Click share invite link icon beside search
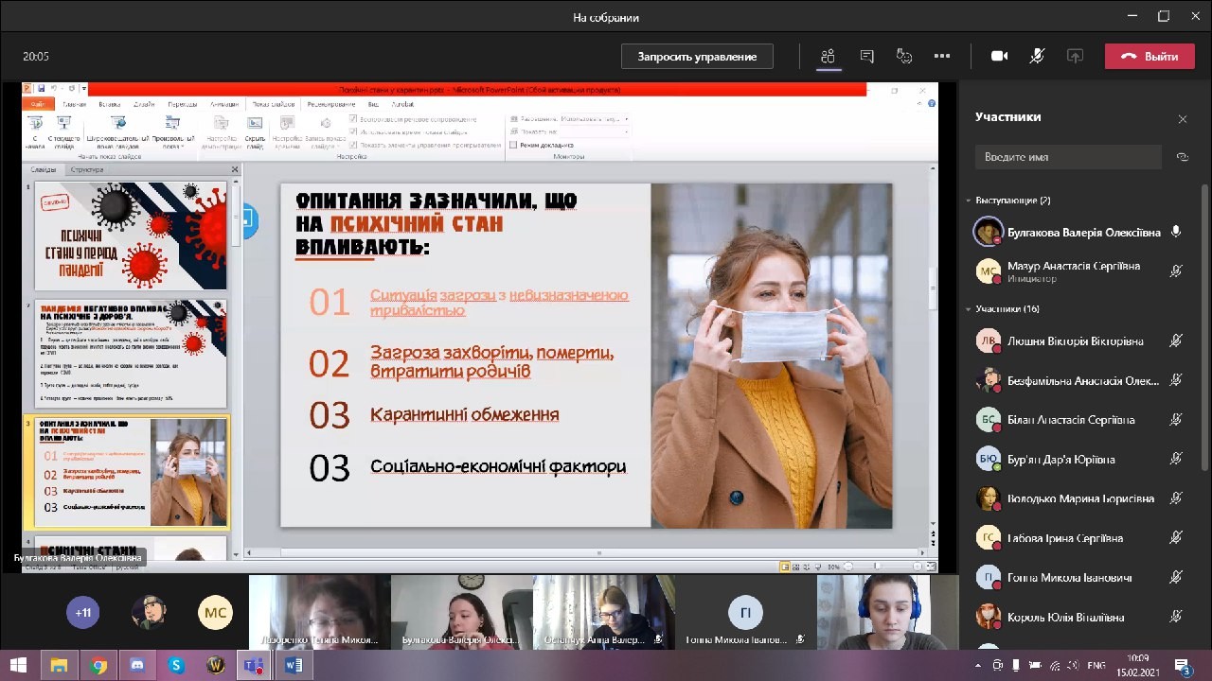This screenshot has height=681, width=1212. point(1182,157)
